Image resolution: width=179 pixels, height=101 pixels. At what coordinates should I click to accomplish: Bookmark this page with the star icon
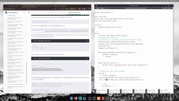pyautogui.click(x=60, y=9)
